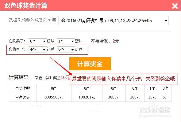Click the 双色球奖金计算 title text
This screenshot has width=181, height=122.
click(x=26, y=6)
